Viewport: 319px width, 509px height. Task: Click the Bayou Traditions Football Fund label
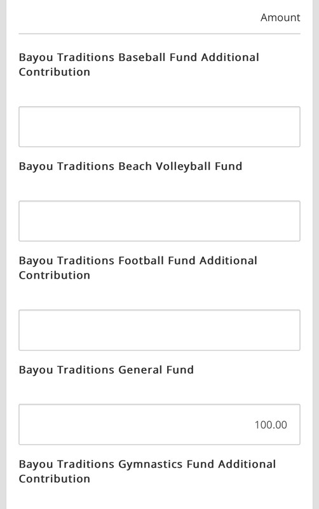(138, 268)
